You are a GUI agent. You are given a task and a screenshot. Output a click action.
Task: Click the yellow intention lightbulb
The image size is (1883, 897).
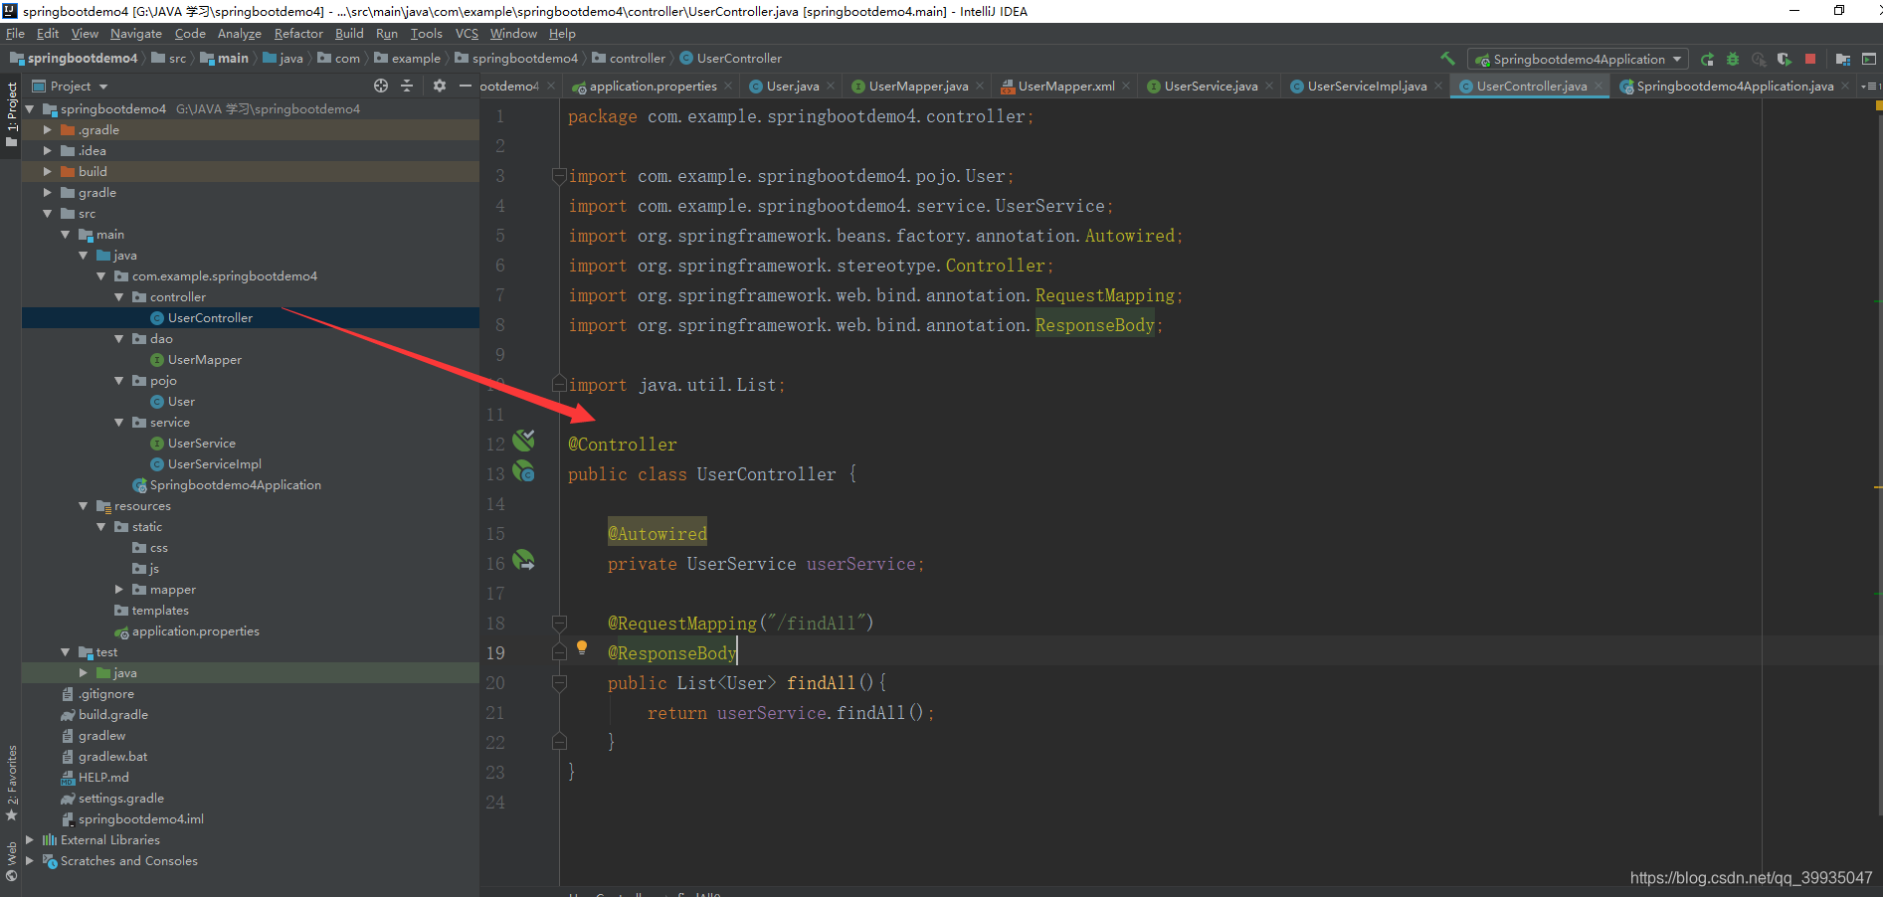click(x=582, y=647)
